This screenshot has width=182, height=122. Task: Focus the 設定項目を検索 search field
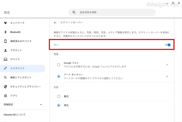coord(112,12)
